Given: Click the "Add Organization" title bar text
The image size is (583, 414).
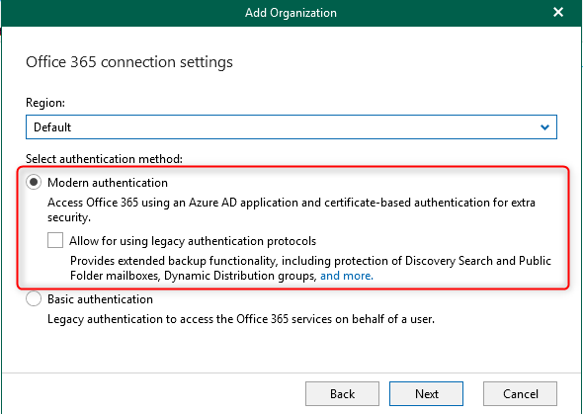Looking at the screenshot, I should pyautogui.click(x=291, y=13).
